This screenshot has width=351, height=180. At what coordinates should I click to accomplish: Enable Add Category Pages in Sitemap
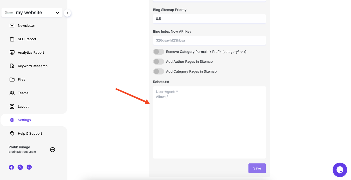coord(158,71)
